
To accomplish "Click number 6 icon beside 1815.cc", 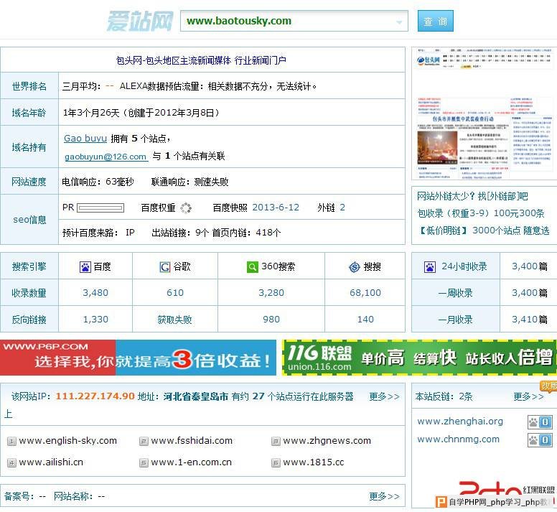I will point(276,463).
